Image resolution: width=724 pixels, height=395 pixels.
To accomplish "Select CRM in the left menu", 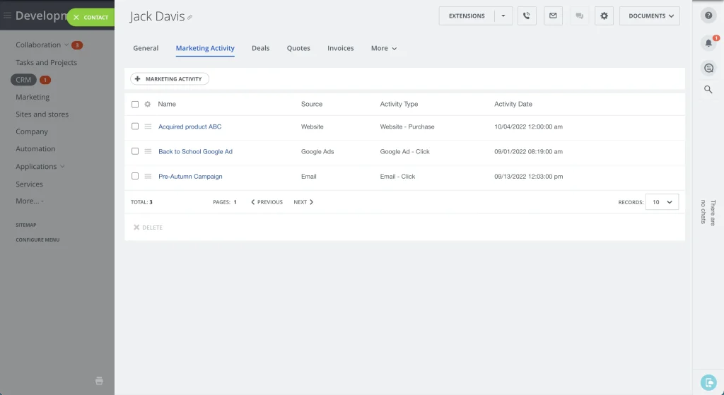I will 23,80.
